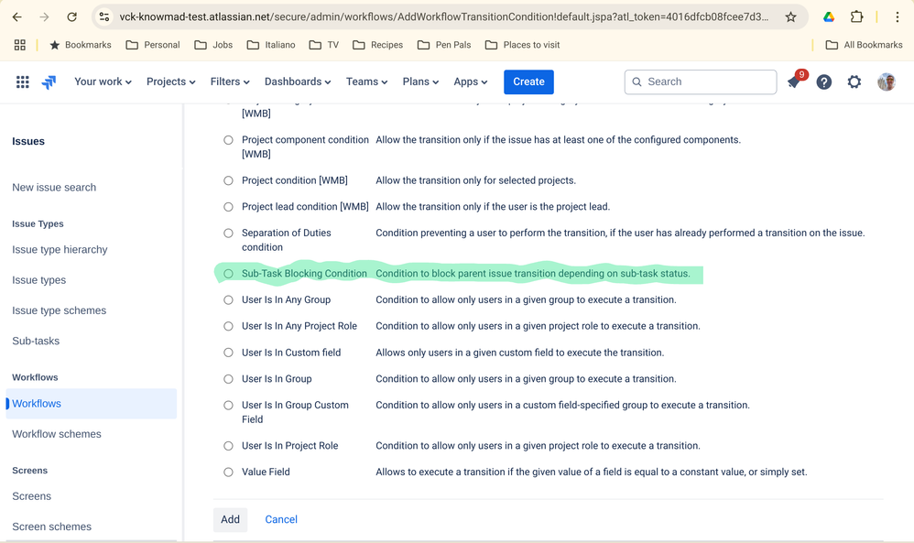The image size is (914, 543).
Task: Open the Jira app switcher grid icon
Action: (22, 81)
